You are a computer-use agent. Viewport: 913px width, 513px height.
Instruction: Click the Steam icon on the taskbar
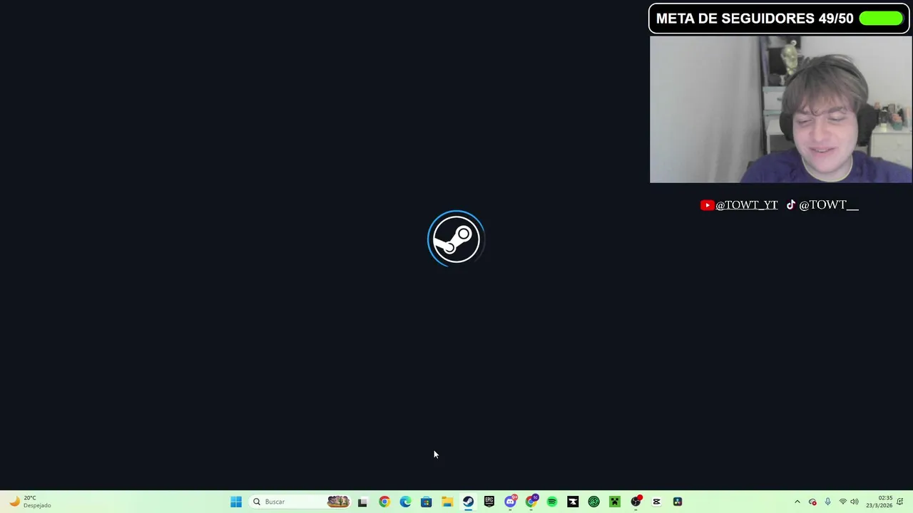(x=468, y=502)
